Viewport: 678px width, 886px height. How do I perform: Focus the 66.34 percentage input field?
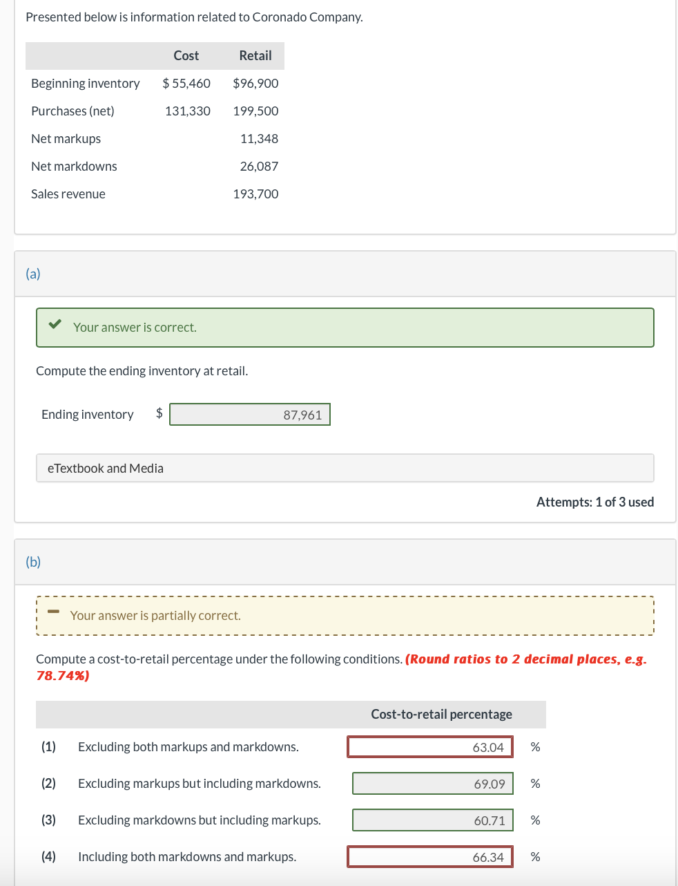(x=430, y=857)
